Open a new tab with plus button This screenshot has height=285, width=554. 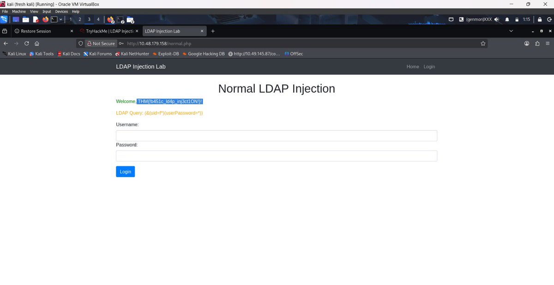pyautogui.click(x=213, y=31)
